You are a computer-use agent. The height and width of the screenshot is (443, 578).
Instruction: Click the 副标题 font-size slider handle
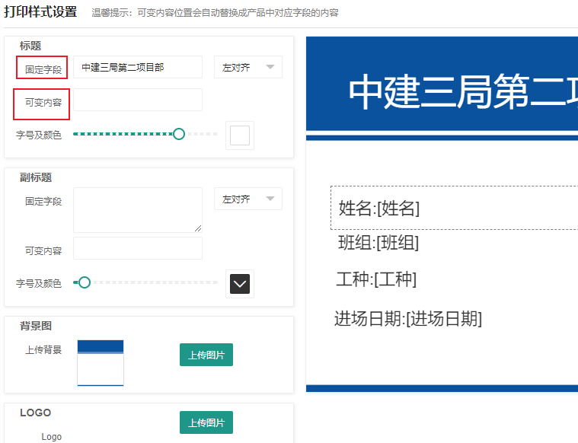coord(85,282)
